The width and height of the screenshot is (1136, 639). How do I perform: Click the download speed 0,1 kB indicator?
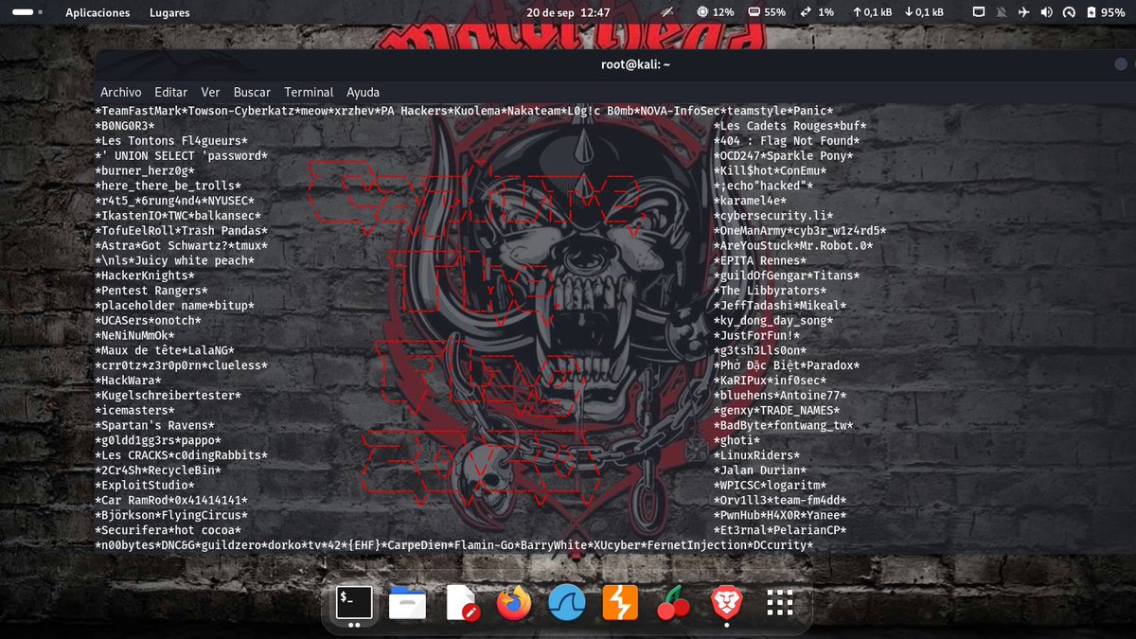pyautogui.click(x=924, y=12)
